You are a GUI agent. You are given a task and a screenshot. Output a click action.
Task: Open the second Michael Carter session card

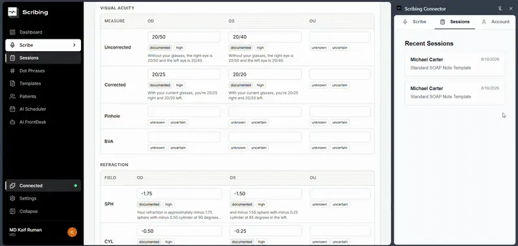pyautogui.click(x=455, y=93)
